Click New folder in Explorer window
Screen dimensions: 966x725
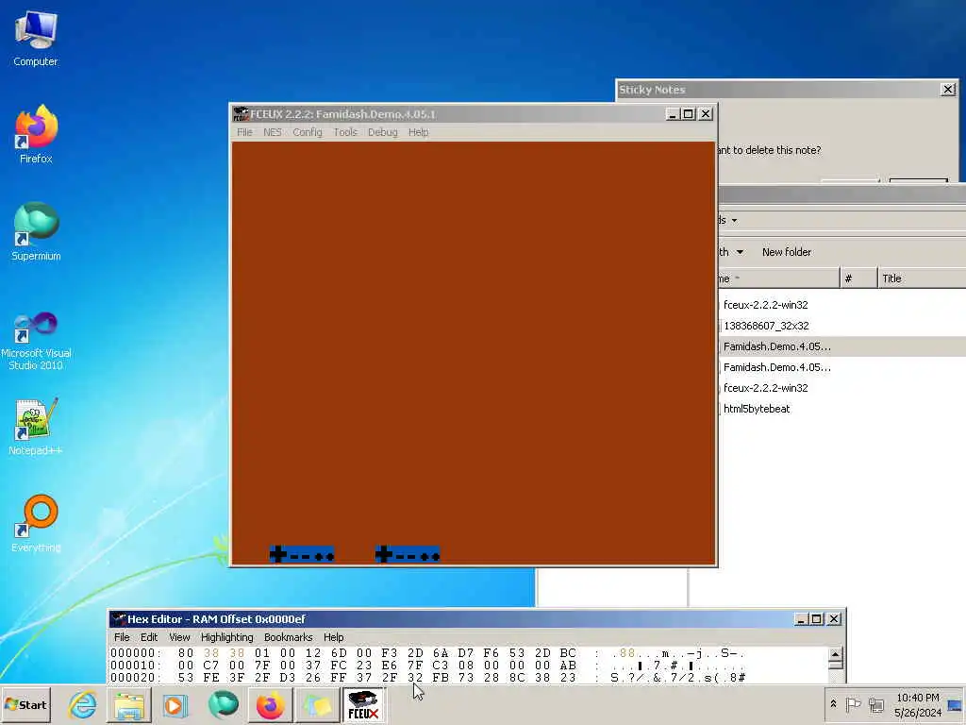pyautogui.click(x=786, y=251)
